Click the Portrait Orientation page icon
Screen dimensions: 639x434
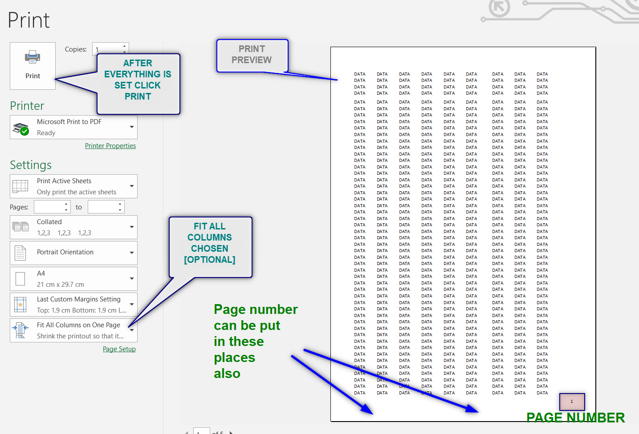[x=20, y=253]
